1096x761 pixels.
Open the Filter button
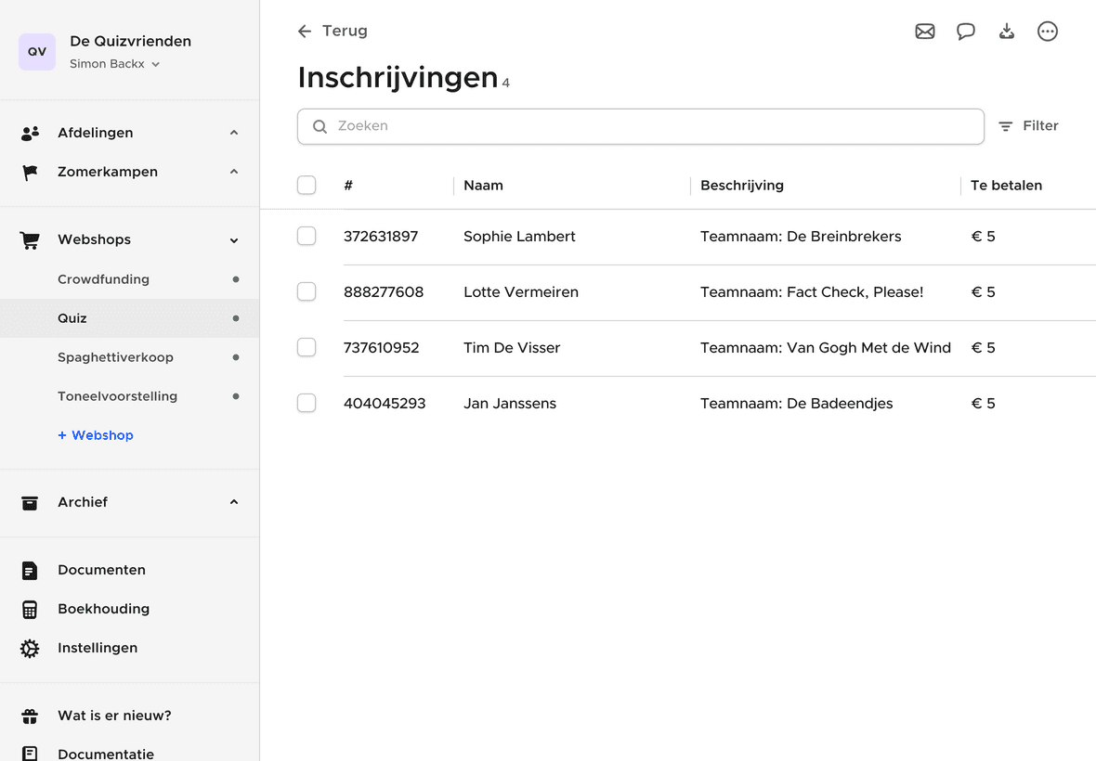pyautogui.click(x=1028, y=126)
